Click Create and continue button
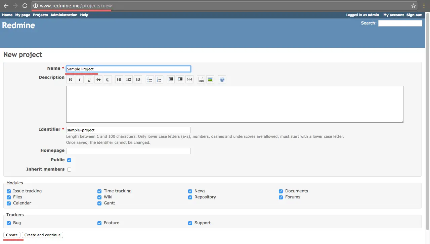This screenshot has width=430, height=244. [x=42, y=235]
